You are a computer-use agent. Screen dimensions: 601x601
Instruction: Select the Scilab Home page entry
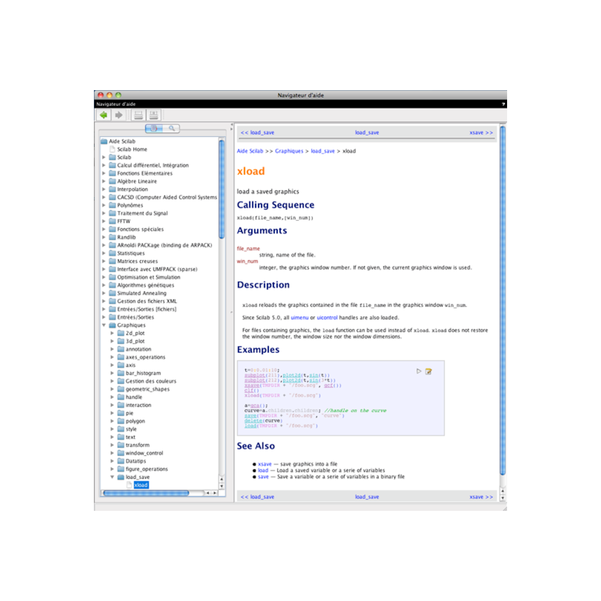point(133,149)
